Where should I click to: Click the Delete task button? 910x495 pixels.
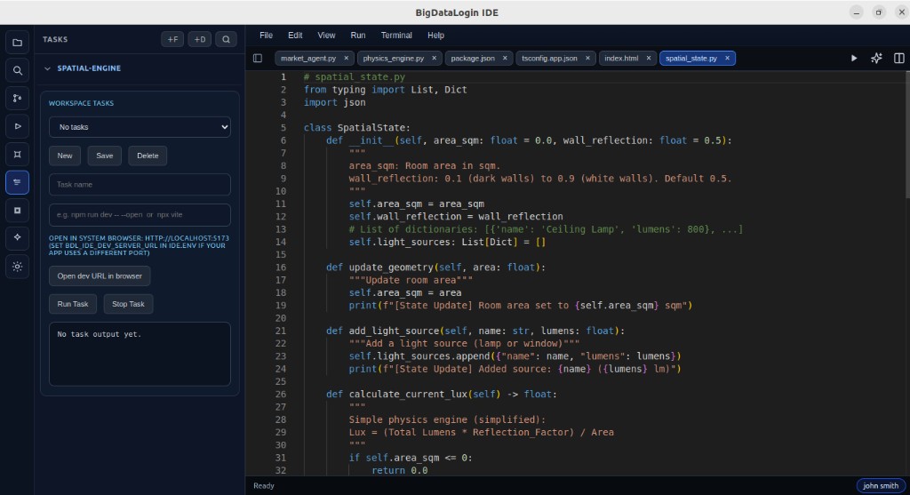148,156
